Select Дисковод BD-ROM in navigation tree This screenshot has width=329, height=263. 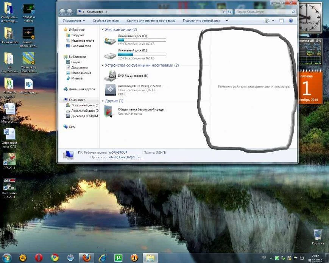click(84, 116)
